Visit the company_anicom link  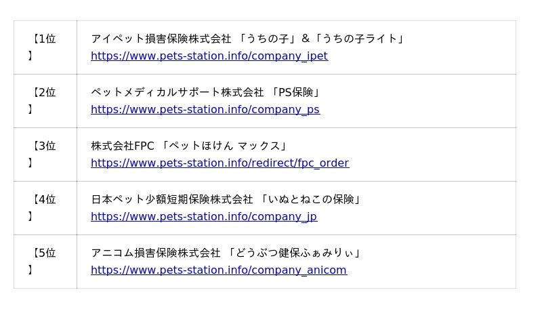(218, 270)
